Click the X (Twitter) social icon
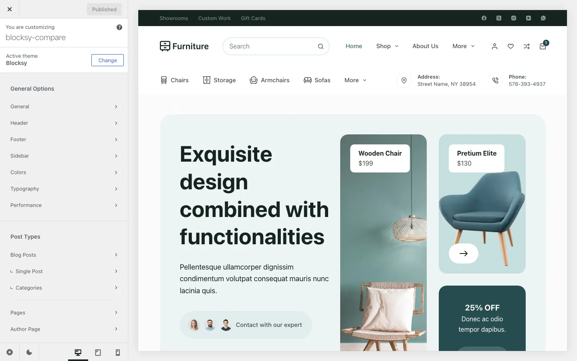Screen dimensions: 577x361 [499, 18]
